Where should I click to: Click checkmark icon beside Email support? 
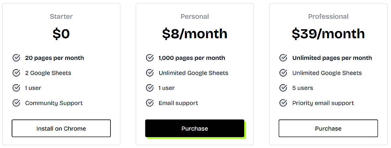pyautogui.click(x=150, y=103)
